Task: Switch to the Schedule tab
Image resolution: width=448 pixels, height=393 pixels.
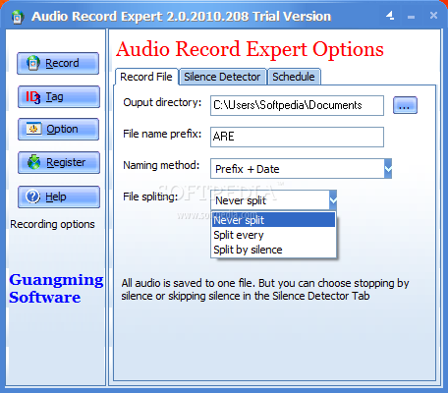Action: point(294,77)
